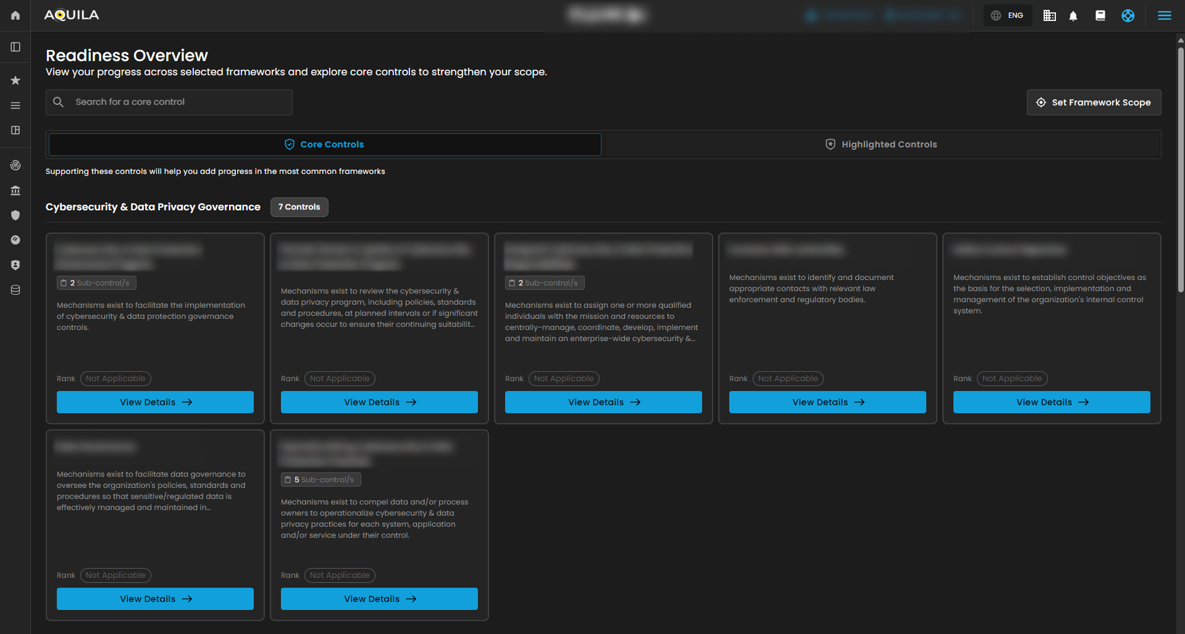Viewport: 1185px width, 634px height.
Task: Toggle the sidebar panel layout icon
Action: [x=15, y=47]
